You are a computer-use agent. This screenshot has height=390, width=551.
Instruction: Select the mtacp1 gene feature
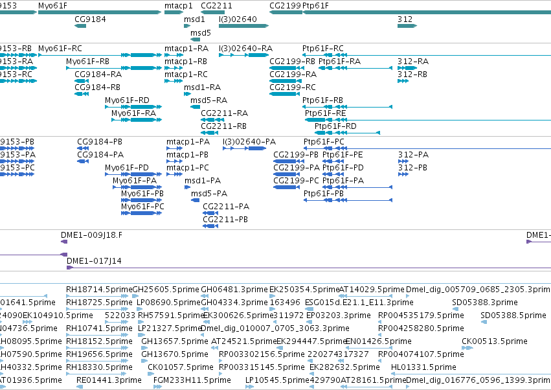click(x=174, y=13)
